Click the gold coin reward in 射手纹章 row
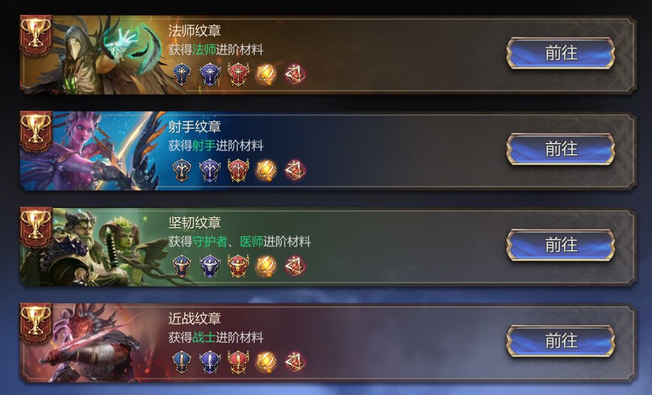652x395 pixels. tap(266, 170)
